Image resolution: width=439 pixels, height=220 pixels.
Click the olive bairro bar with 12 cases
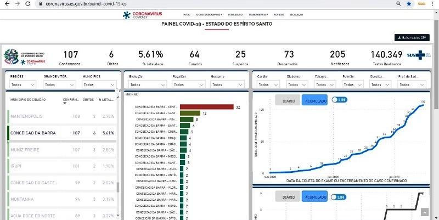(190, 113)
